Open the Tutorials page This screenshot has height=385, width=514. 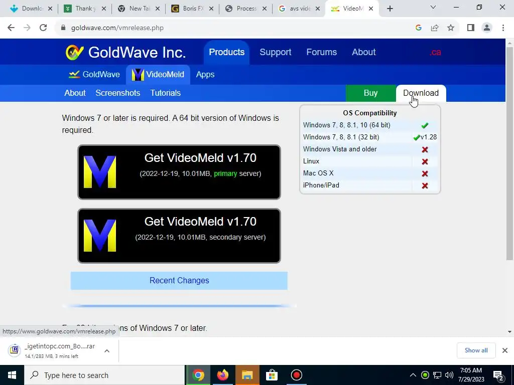tap(165, 93)
